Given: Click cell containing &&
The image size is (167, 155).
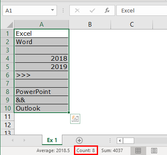Looking at the screenshot, I should pyautogui.click(x=42, y=100).
